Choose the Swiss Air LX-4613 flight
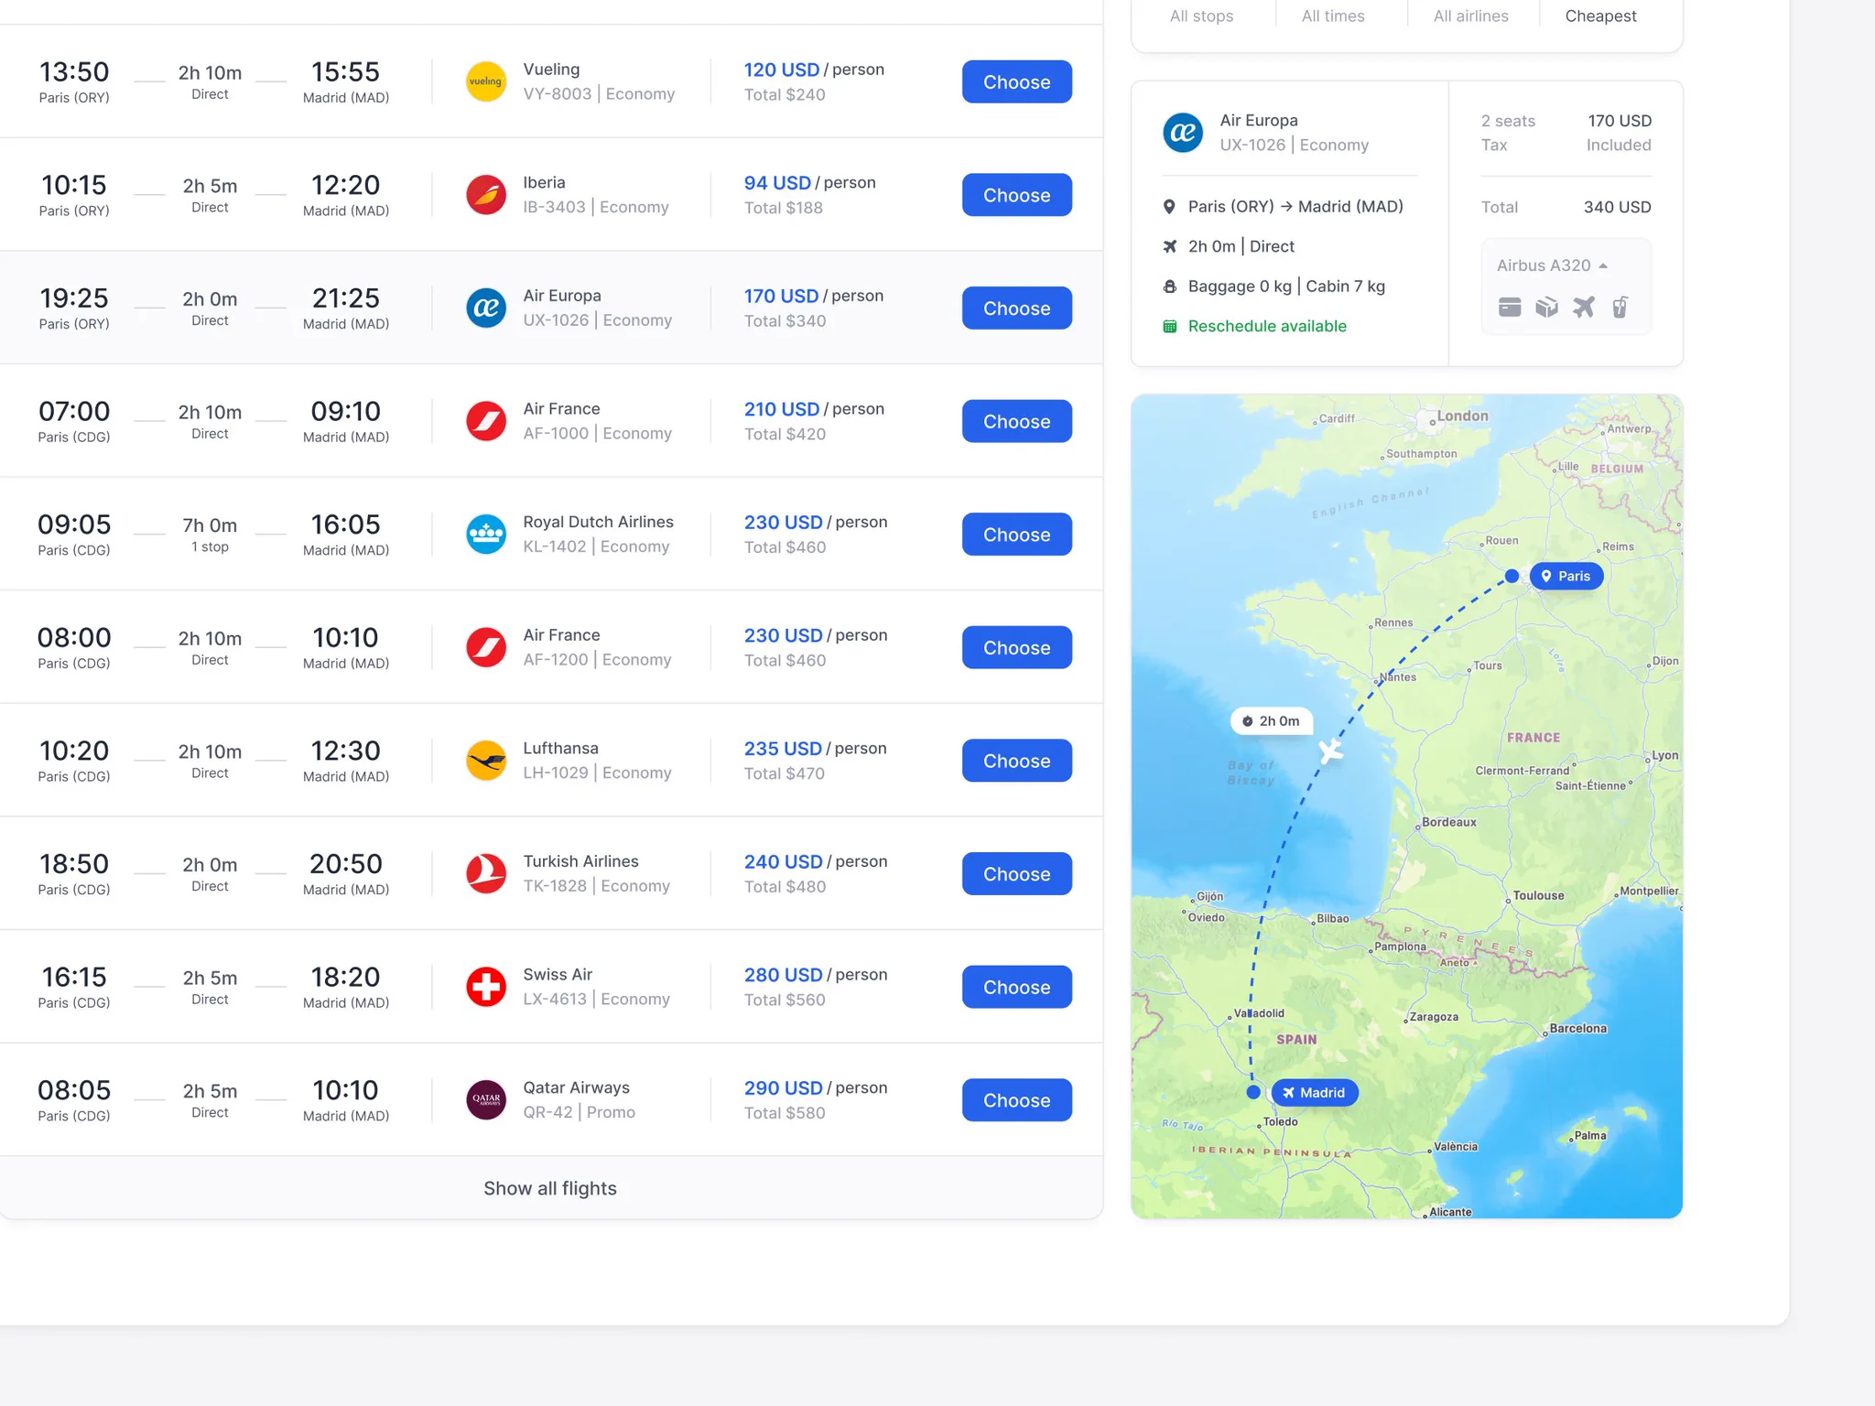The height and width of the screenshot is (1406, 1875). point(1016,987)
